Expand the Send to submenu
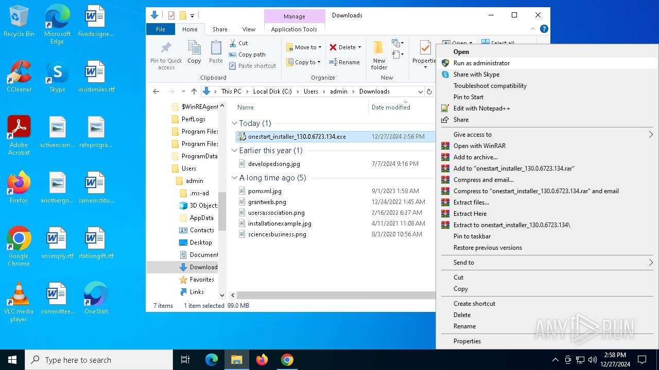This screenshot has height=370, width=659. [547, 263]
